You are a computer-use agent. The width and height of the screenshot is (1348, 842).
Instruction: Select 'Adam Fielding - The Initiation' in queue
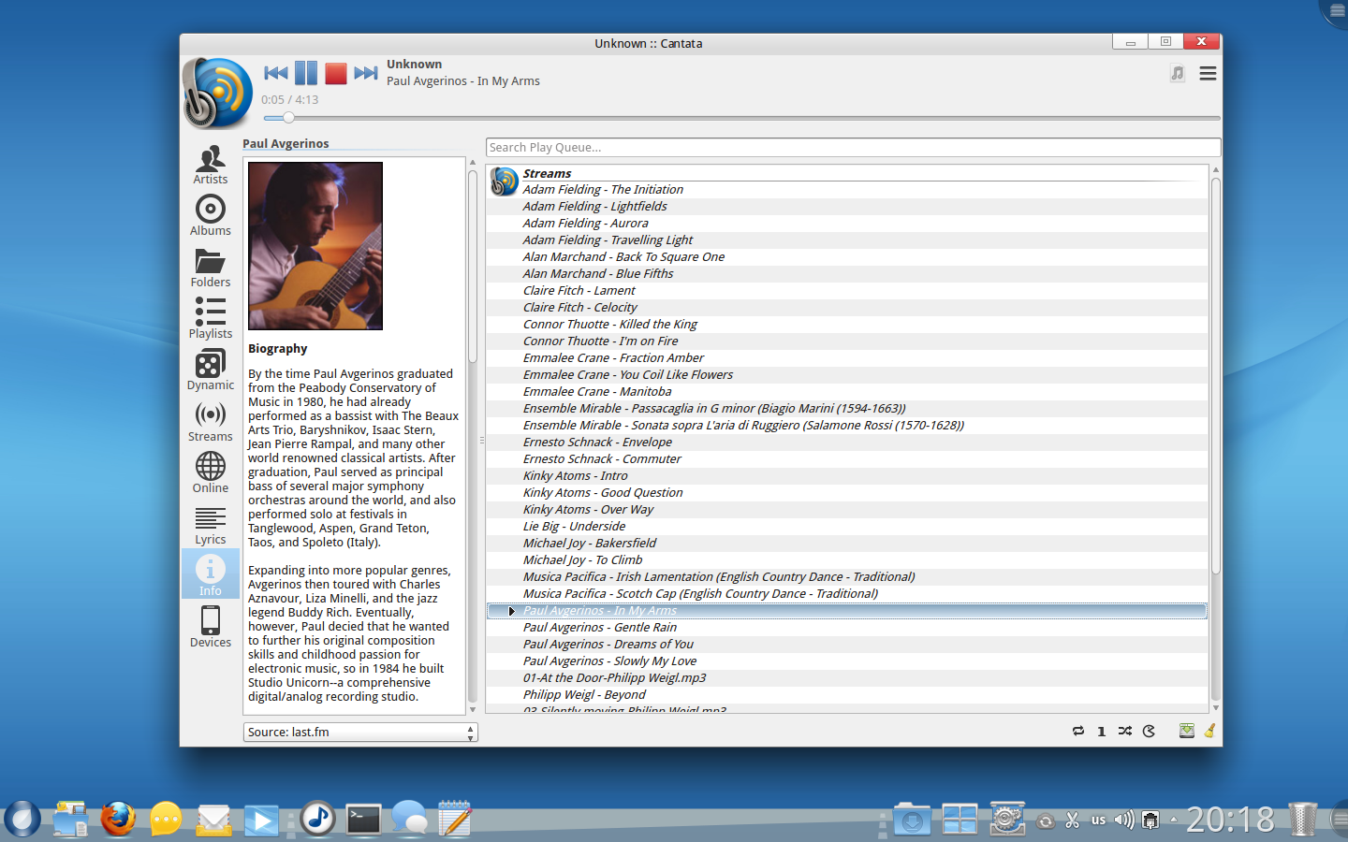846,189
